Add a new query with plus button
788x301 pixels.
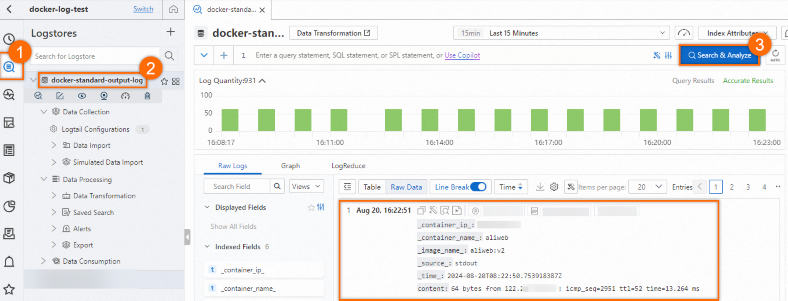[224, 55]
